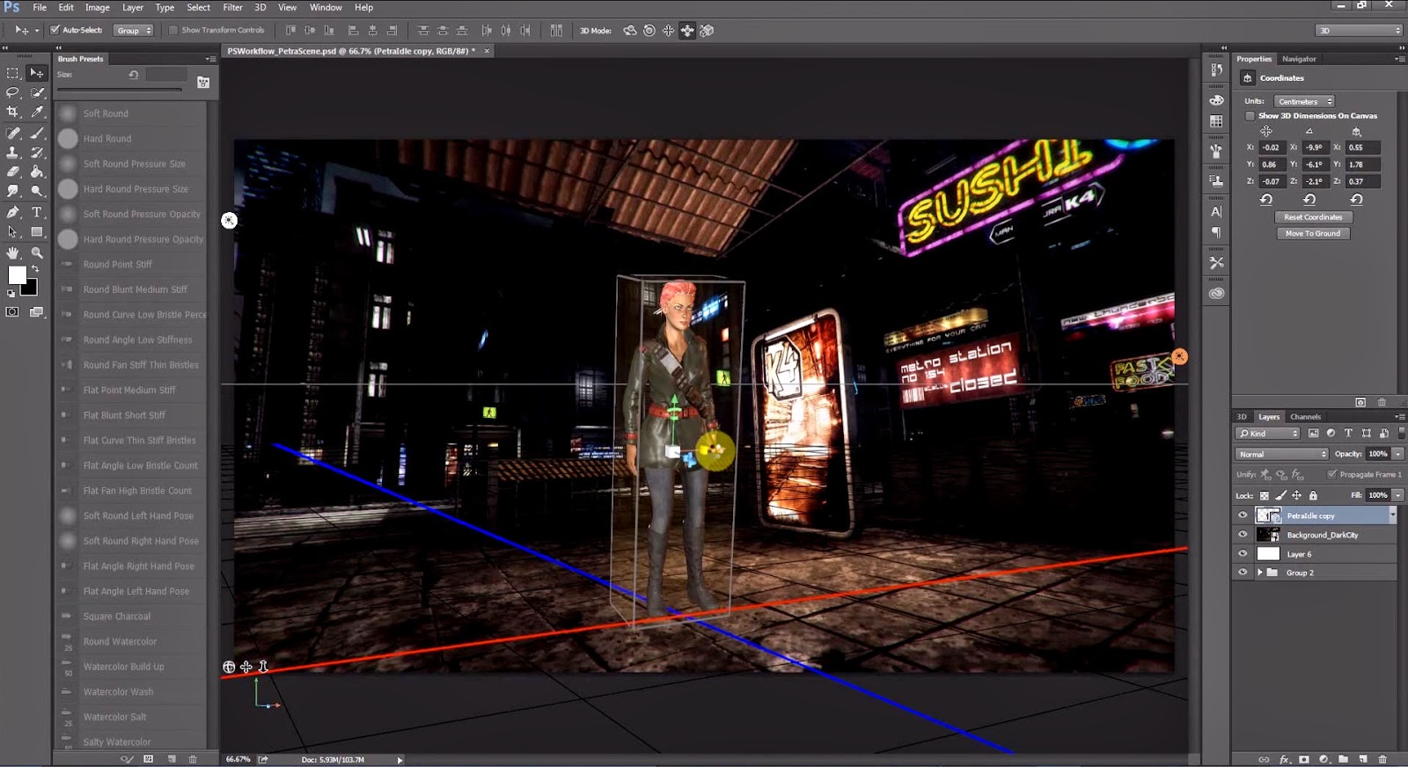Open the Image menu
The image size is (1408, 767).
[x=97, y=7]
